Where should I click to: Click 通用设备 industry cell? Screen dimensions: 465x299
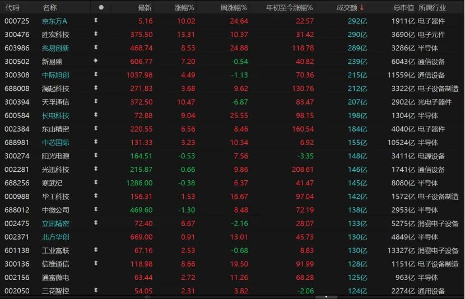pyautogui.click(x=431, y=291)
